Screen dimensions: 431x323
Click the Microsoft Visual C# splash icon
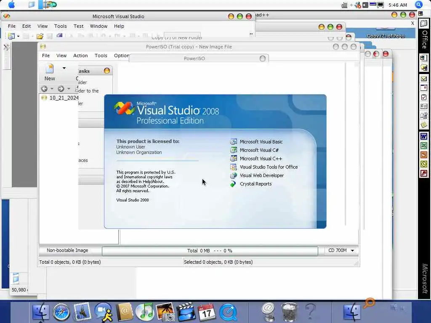tap(233, 150)
